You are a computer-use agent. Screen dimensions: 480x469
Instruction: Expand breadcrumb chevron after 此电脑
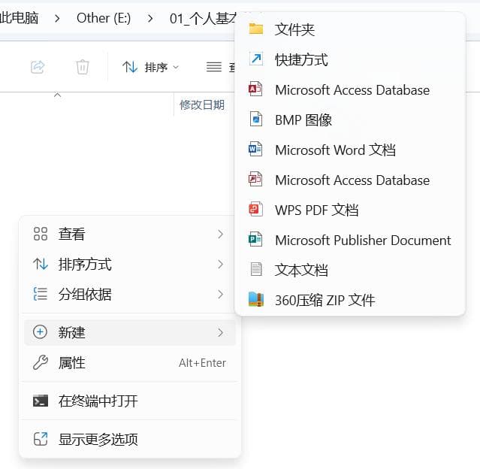pyautogui.click(x=57, y=19)
